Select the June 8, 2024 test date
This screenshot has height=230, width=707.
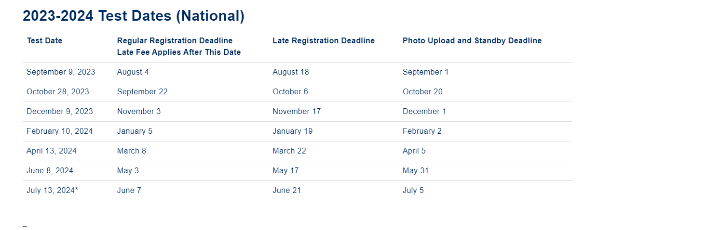[50, 171]
